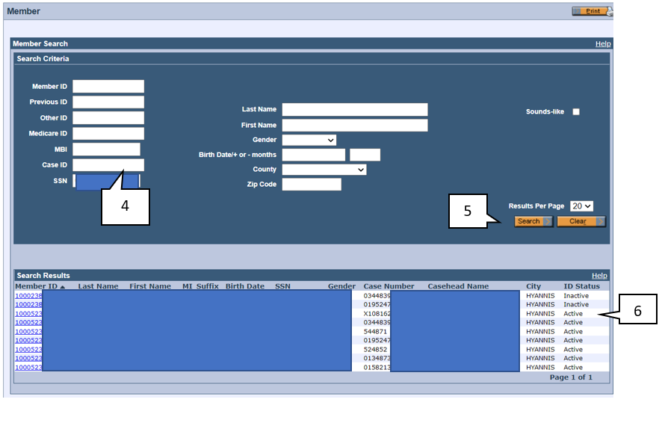662x423 pixels.
Task: Focus the plus-or-minus months input field
Action: (365, 155)
